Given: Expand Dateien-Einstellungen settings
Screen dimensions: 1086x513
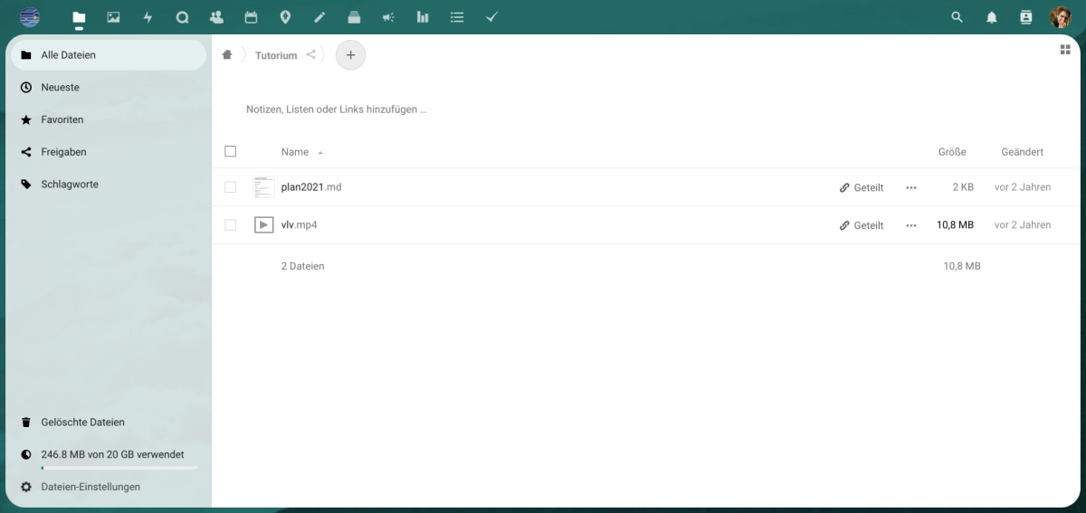Looking at the screenshot, I should coord(109,487).
